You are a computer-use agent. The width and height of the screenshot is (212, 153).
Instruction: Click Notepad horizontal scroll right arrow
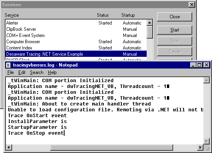pyautogui.click(x=200, y=147)
